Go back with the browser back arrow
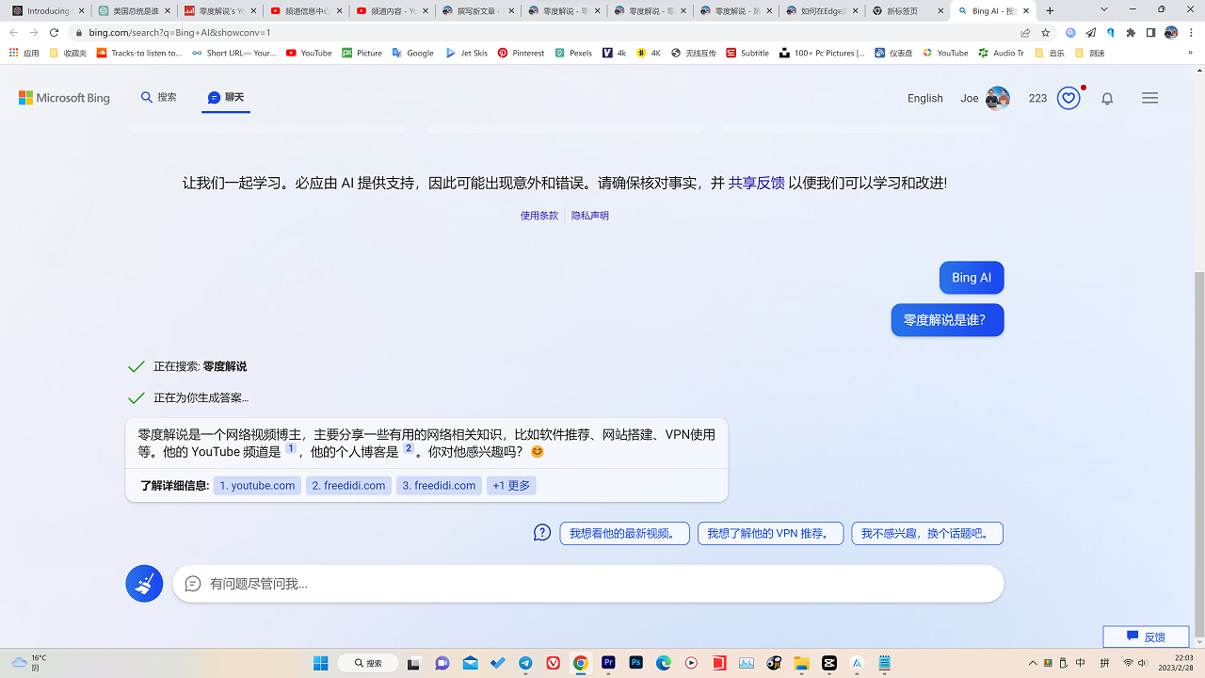Viewport: 1205px width, 678px height. point(13,32)
